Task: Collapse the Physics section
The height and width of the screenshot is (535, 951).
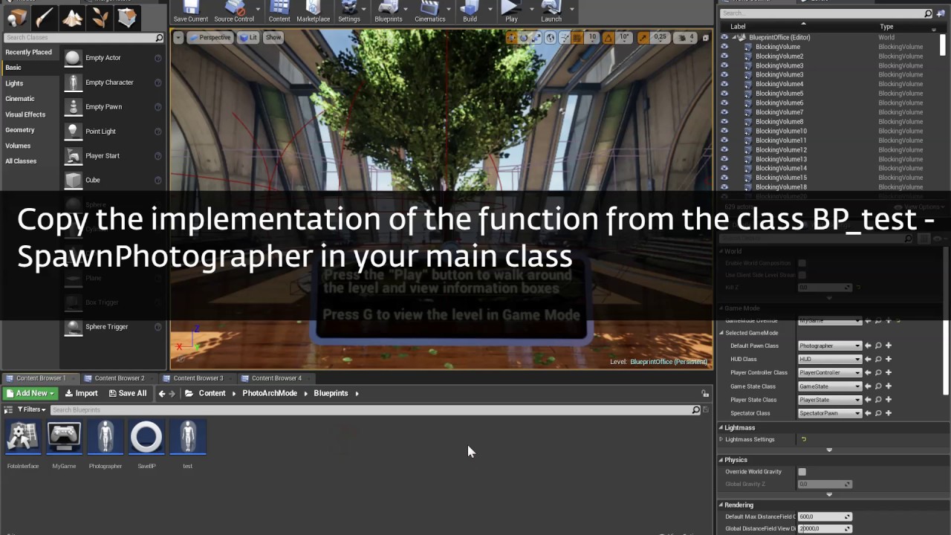Action: point(720,460)
